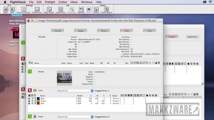Open the Show All (3) color filter dropdown
The height and width of the screenshot is (120, 214).
(x=75, y=91)
